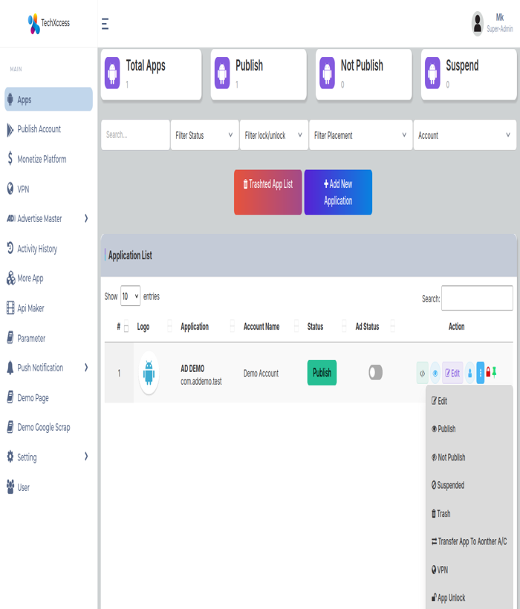520x609 pixels.
Task: Open the Account dropdown
Action: (465, 134)
